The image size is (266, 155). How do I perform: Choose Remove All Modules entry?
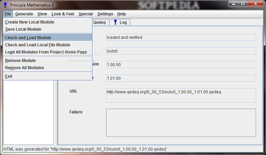click(x=47, y=68)
